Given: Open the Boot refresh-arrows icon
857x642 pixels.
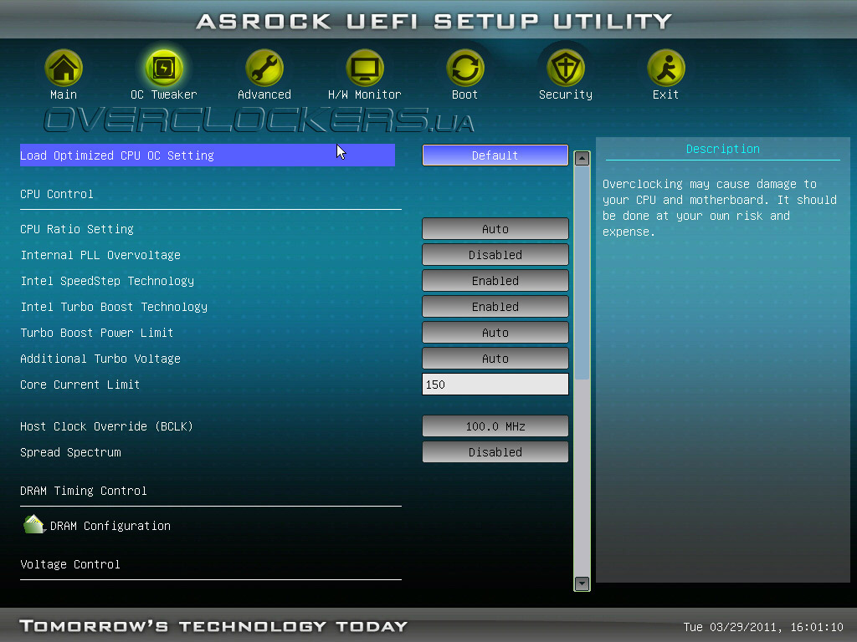Looking at the screenshot, I should [x=465, y=69].
